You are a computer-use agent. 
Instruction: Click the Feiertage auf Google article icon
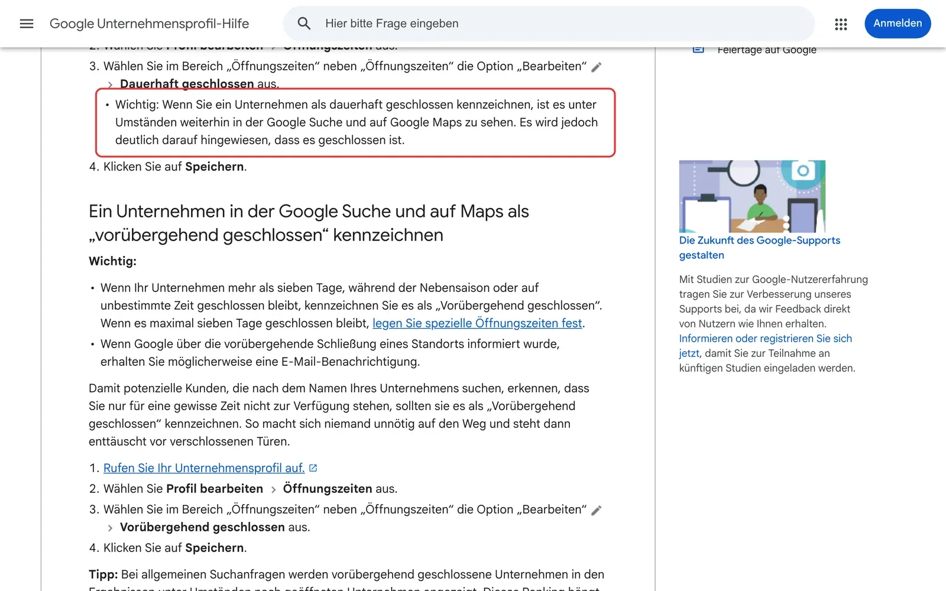[698, 50]
